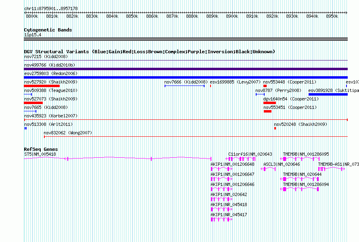Open transcript AKIP1|NR_045417 label
This screenshot has width=359, height=242.
229,215
